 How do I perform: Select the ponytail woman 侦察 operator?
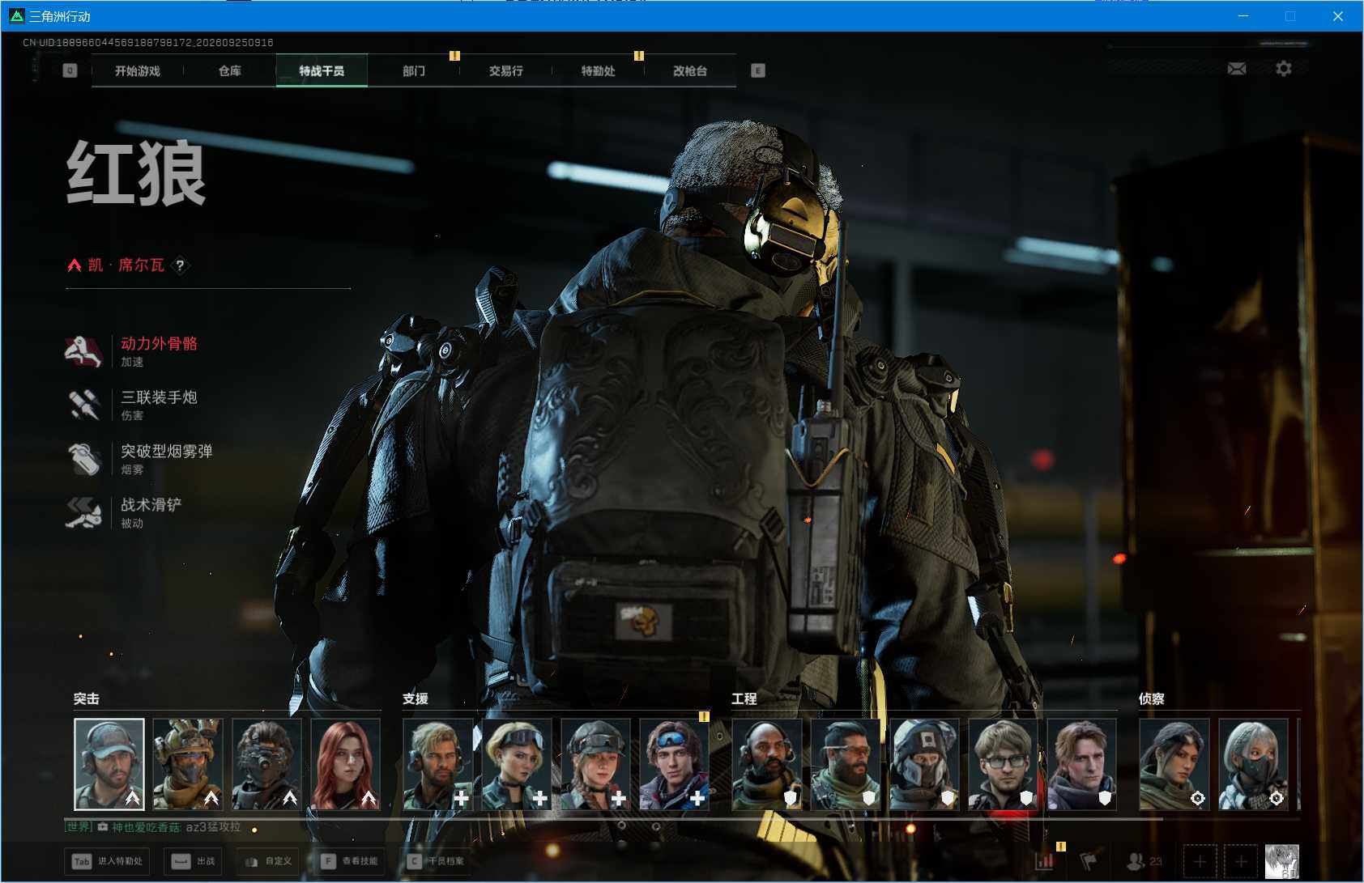click(x=1174, y=764)
